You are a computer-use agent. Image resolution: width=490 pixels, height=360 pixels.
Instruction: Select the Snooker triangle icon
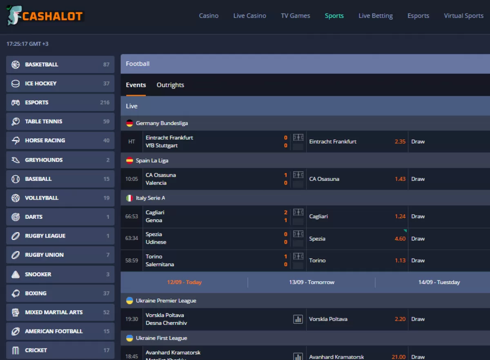[16, 274]
